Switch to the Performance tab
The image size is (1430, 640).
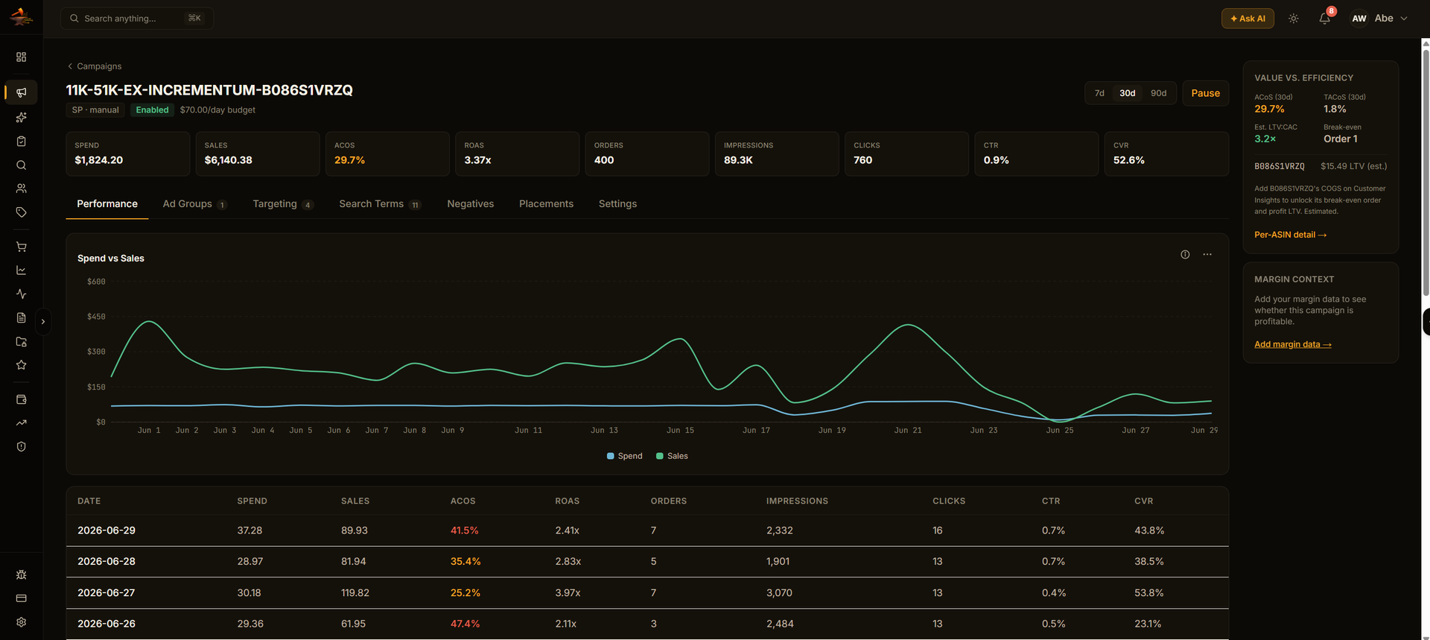point(107,204)
